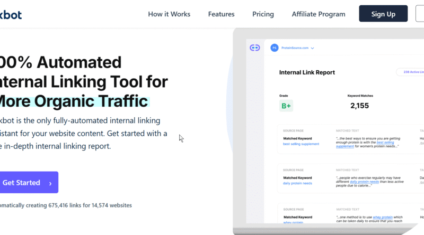The height and width of the screenshot is (235, 424).
Task: Click the 'best selling supplement' keyword link
Action: point(301,144)
